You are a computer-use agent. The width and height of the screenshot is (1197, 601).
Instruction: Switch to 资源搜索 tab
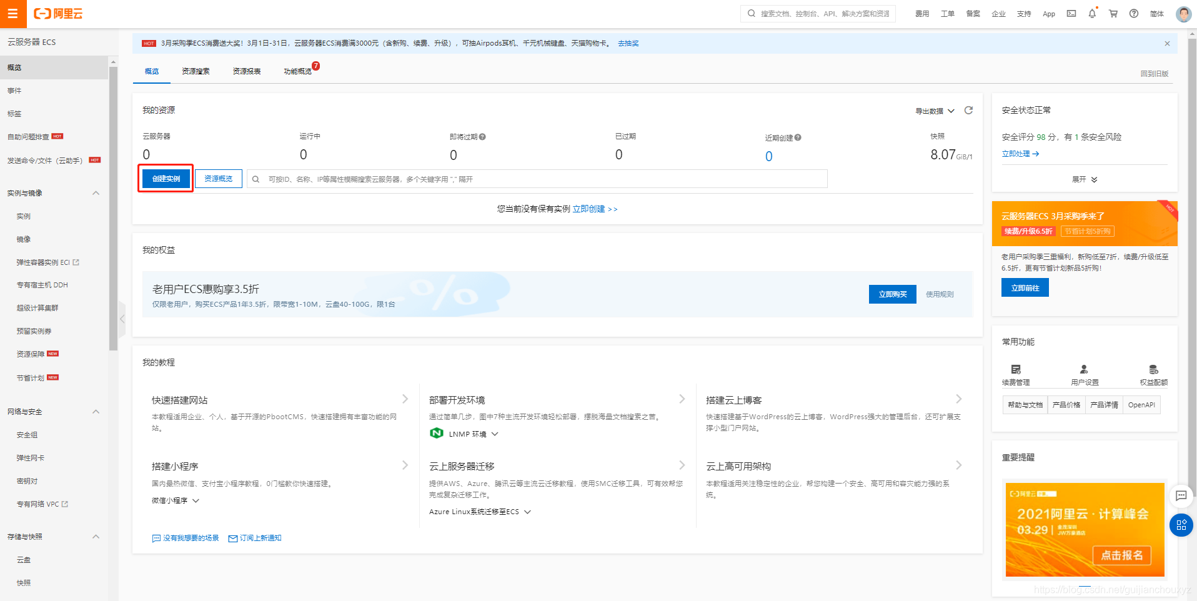pyautogui.click(x=196, y=71)
